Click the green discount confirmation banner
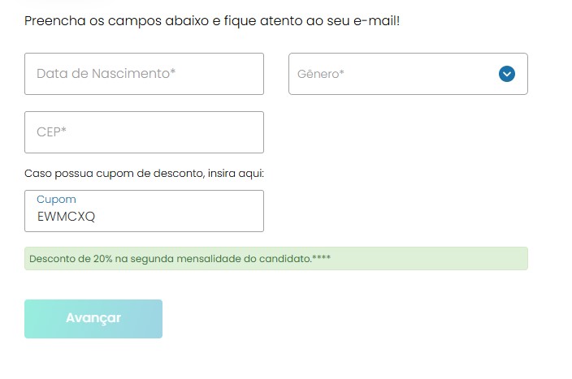Screen dimensions: 572x379 point(276,258)
